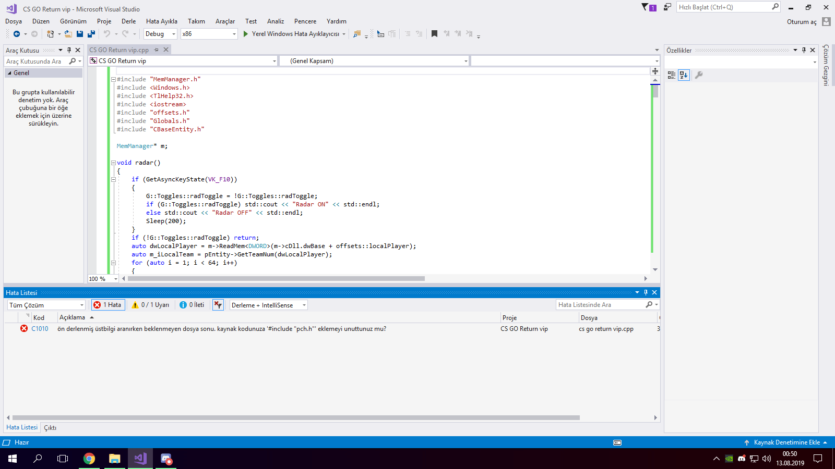Toggle the 1 Hata errors filter
Image resolution: width=835 pixels, height=469 pixels.
[108, 305]
